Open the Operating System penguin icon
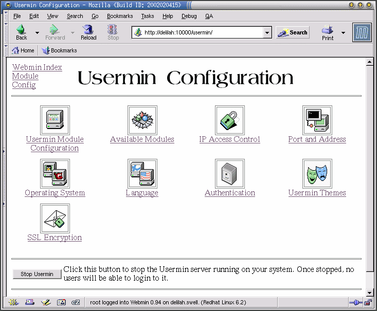The width and height of the screenshot is (377, 311). 55,174
